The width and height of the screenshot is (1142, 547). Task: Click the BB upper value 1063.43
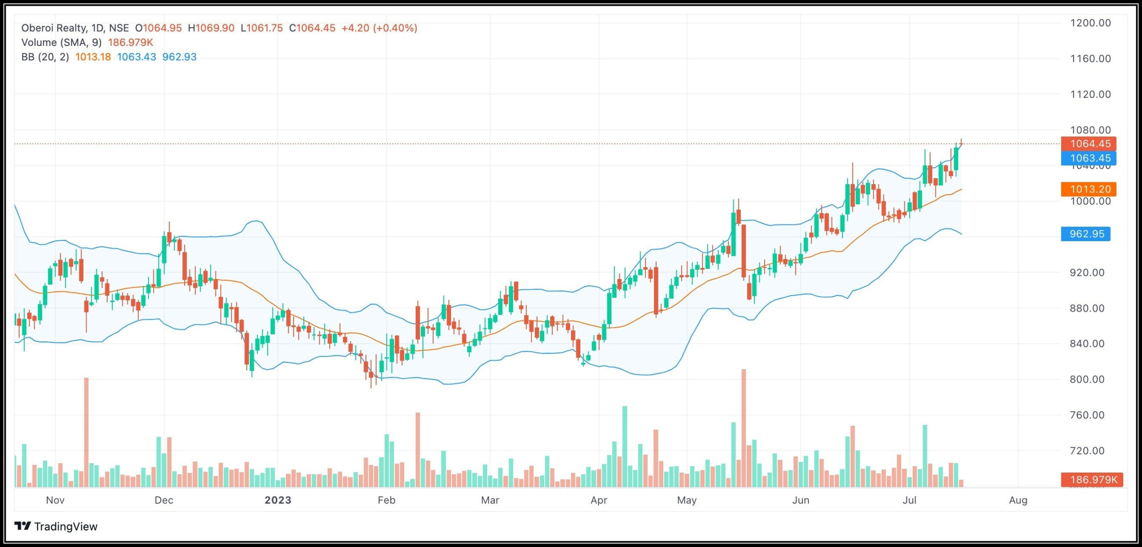pyautogui.click(x=137, y=57)
